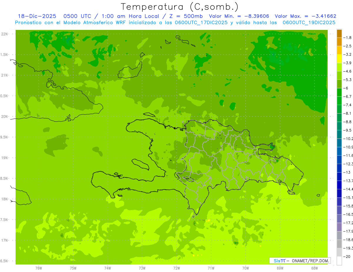
Task: Click the orange swatch between -1.8 and -2.5
Action: click(x=339, y=42)
